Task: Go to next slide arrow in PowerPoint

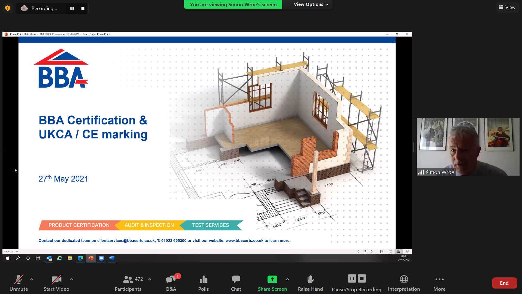Action: point(372,252)
